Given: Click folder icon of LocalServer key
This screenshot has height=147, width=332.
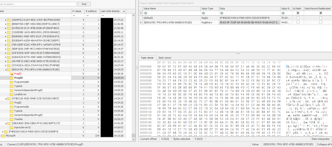Looking at the screenshot, I should pos(12,94).
